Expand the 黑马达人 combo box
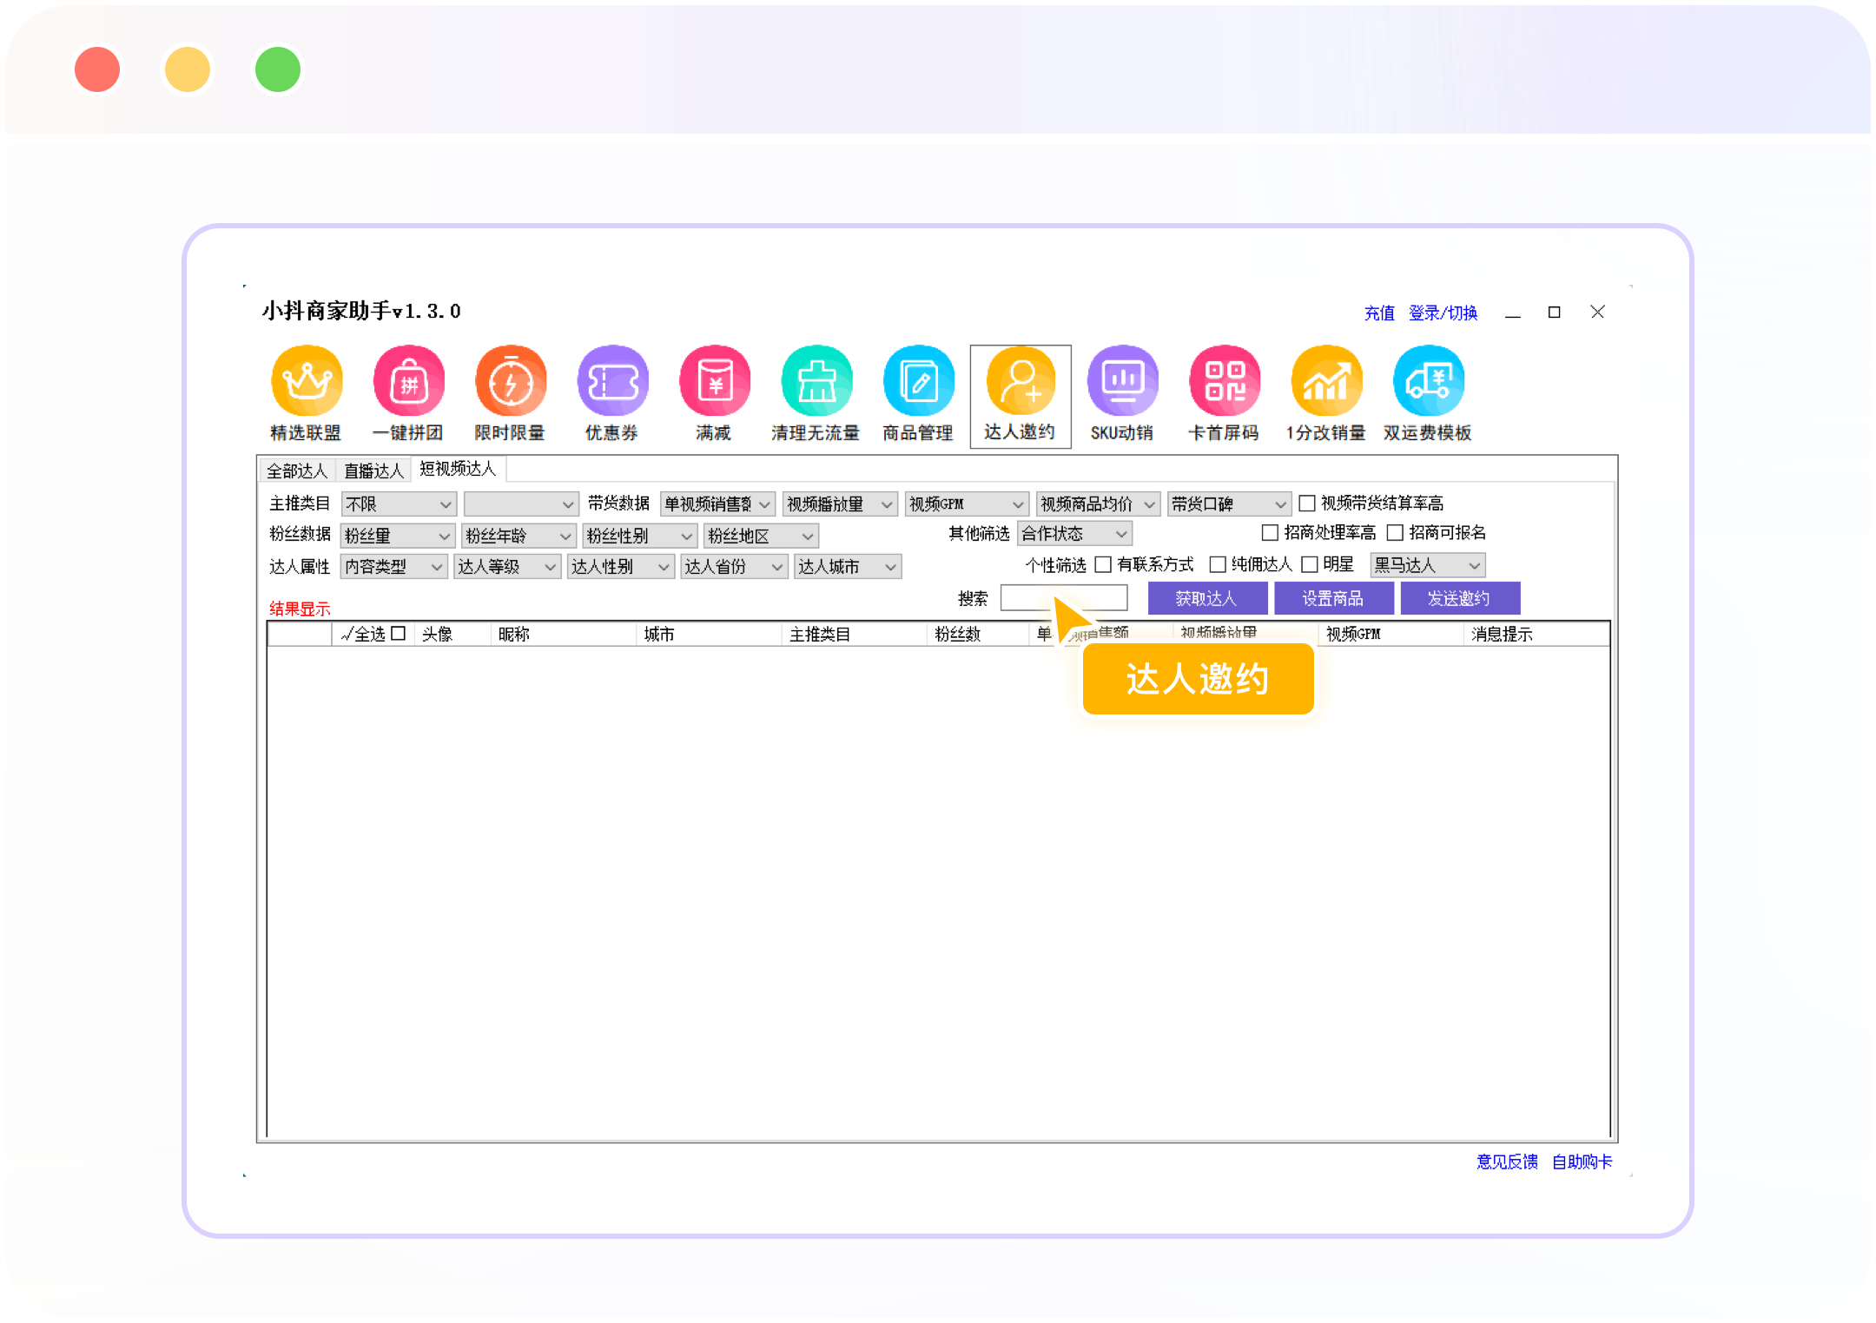Viewport: 1876px width, 1323px height. pos(1427,566)
